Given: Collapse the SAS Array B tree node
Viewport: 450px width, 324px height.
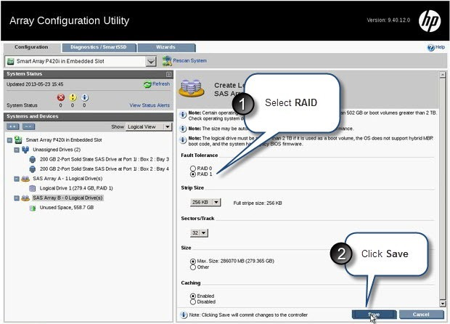Looking at the screenshot, I should (17, 198).
